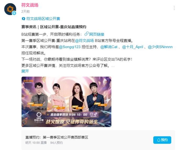Image resolution: width=179 pixels, height=150 pixels.
Task: Click the 预约 reserve button
Action: (162, 140)
